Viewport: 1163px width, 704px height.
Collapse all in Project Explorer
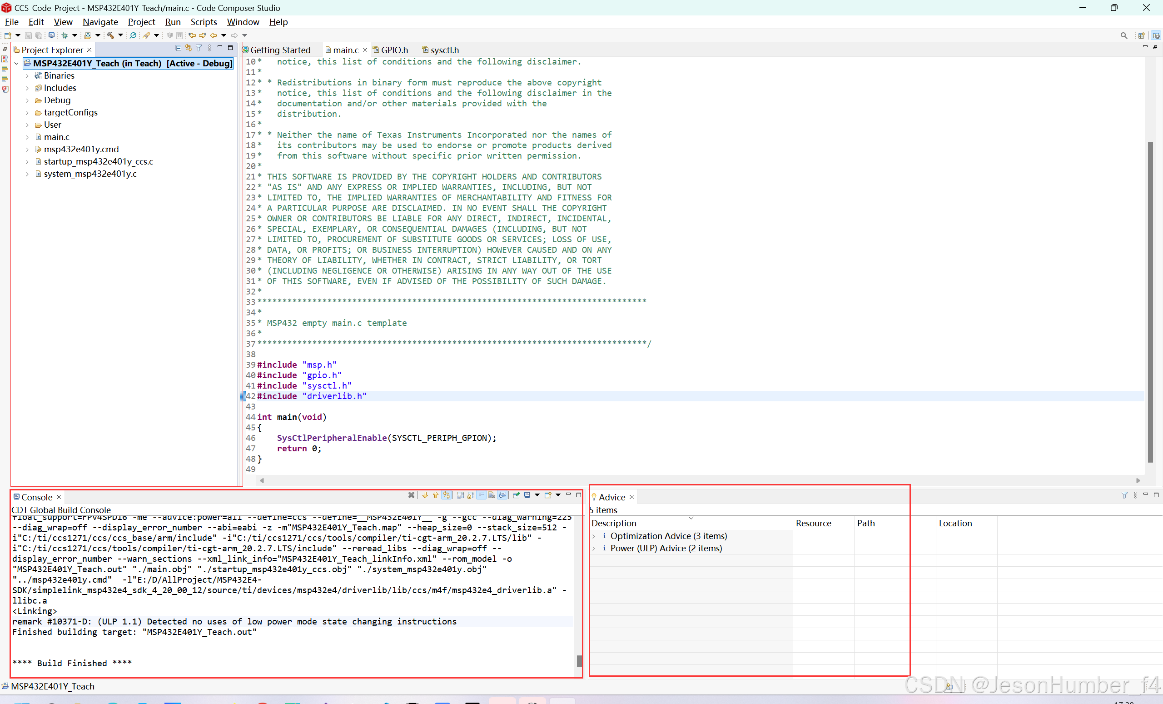coord(179,48)
